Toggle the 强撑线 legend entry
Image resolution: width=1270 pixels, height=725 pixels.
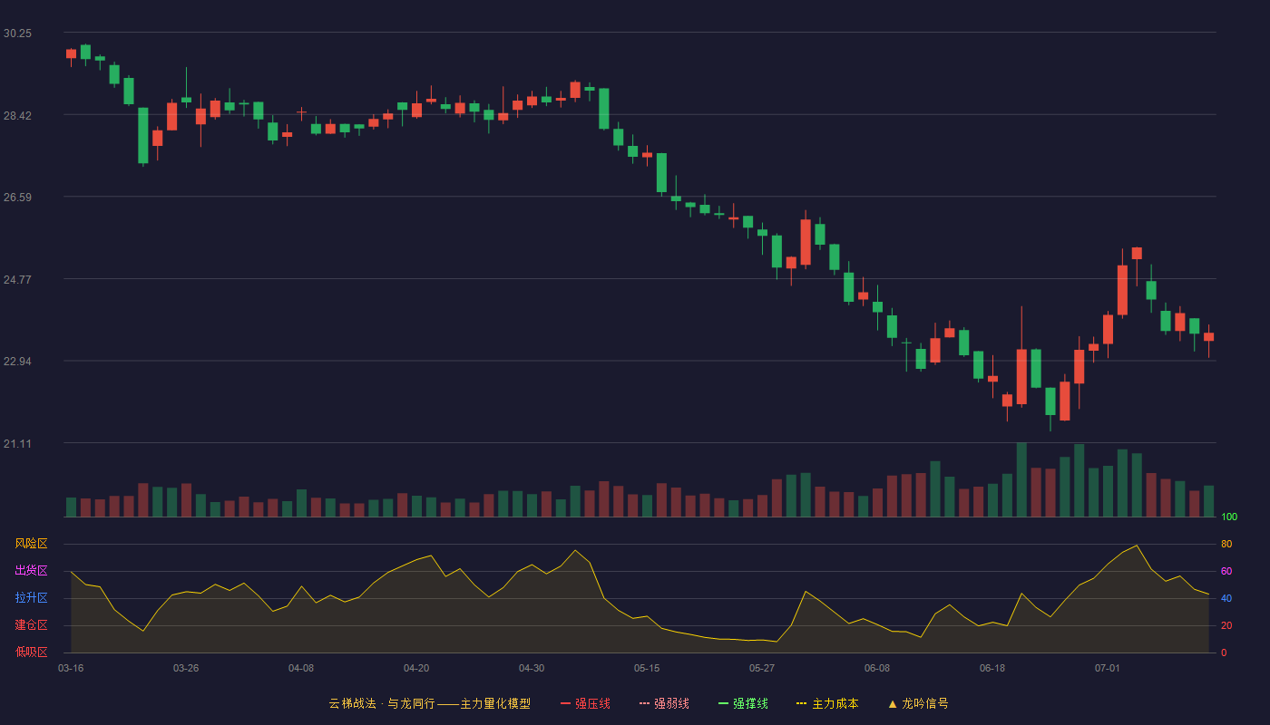click(743, 703)
